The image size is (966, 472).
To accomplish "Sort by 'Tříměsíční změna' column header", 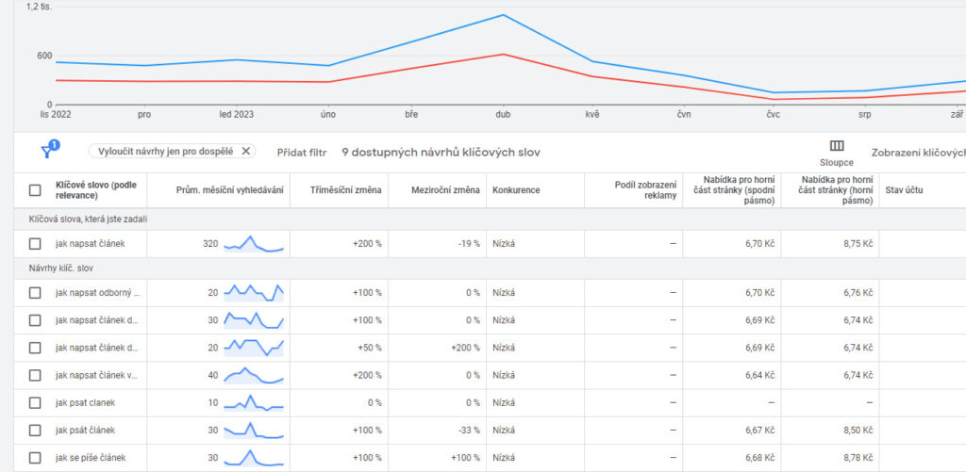I will click(346, 190).
